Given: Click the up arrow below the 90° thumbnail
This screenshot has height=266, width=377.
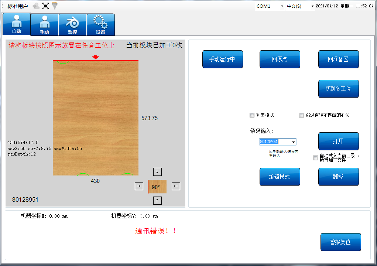Looking at the screenshot, I should 157,201.
